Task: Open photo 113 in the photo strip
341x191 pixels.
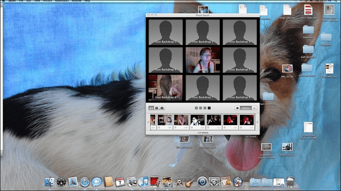Action: 246,121
